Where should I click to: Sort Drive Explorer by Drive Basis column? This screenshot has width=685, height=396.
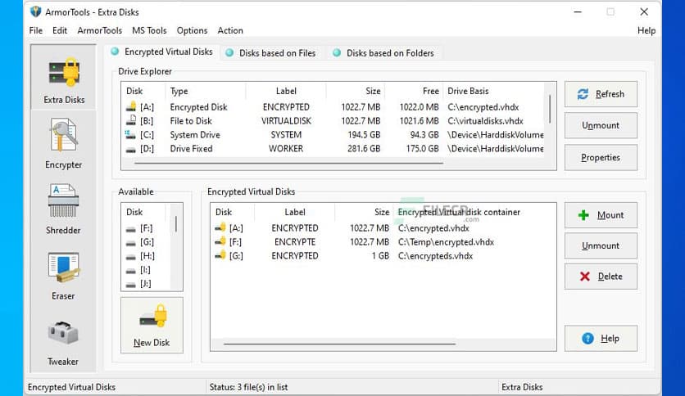pyautogui.click(x=468, y=91)
